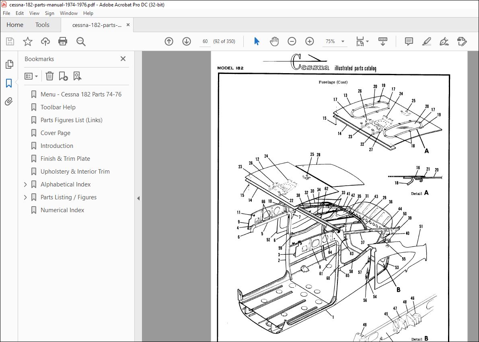Select the cessna-182-parts document tab
Viewport: 479px width, 342px height.
point(97,25)
